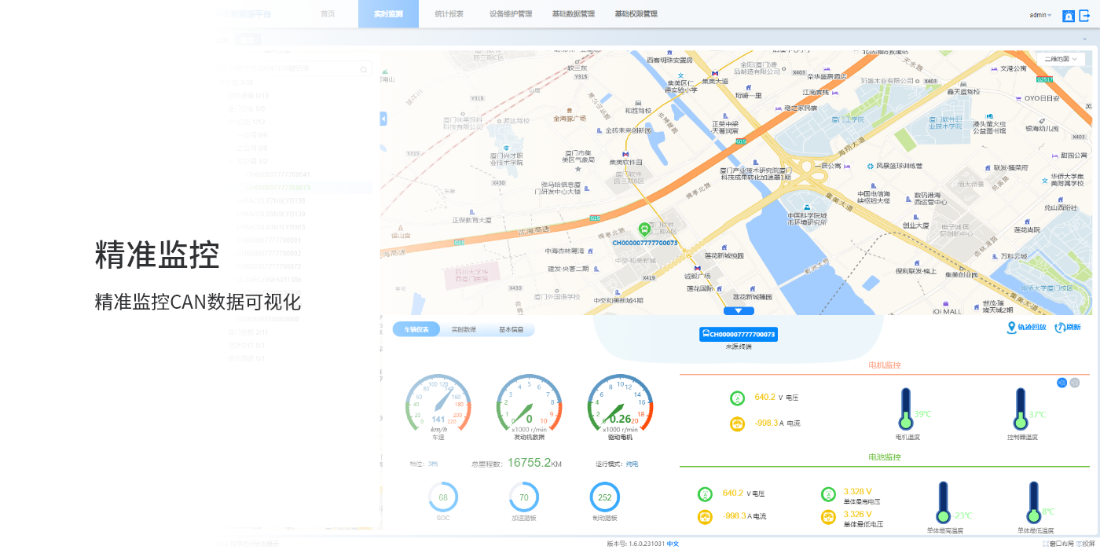Open the 统计报表 menu
Screen dimensions: 1100x550
pos(449,14)
